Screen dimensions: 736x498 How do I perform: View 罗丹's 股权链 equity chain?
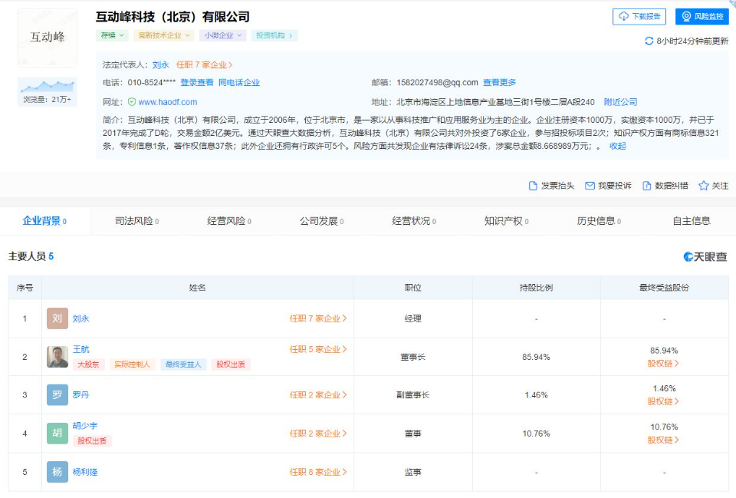663,401
